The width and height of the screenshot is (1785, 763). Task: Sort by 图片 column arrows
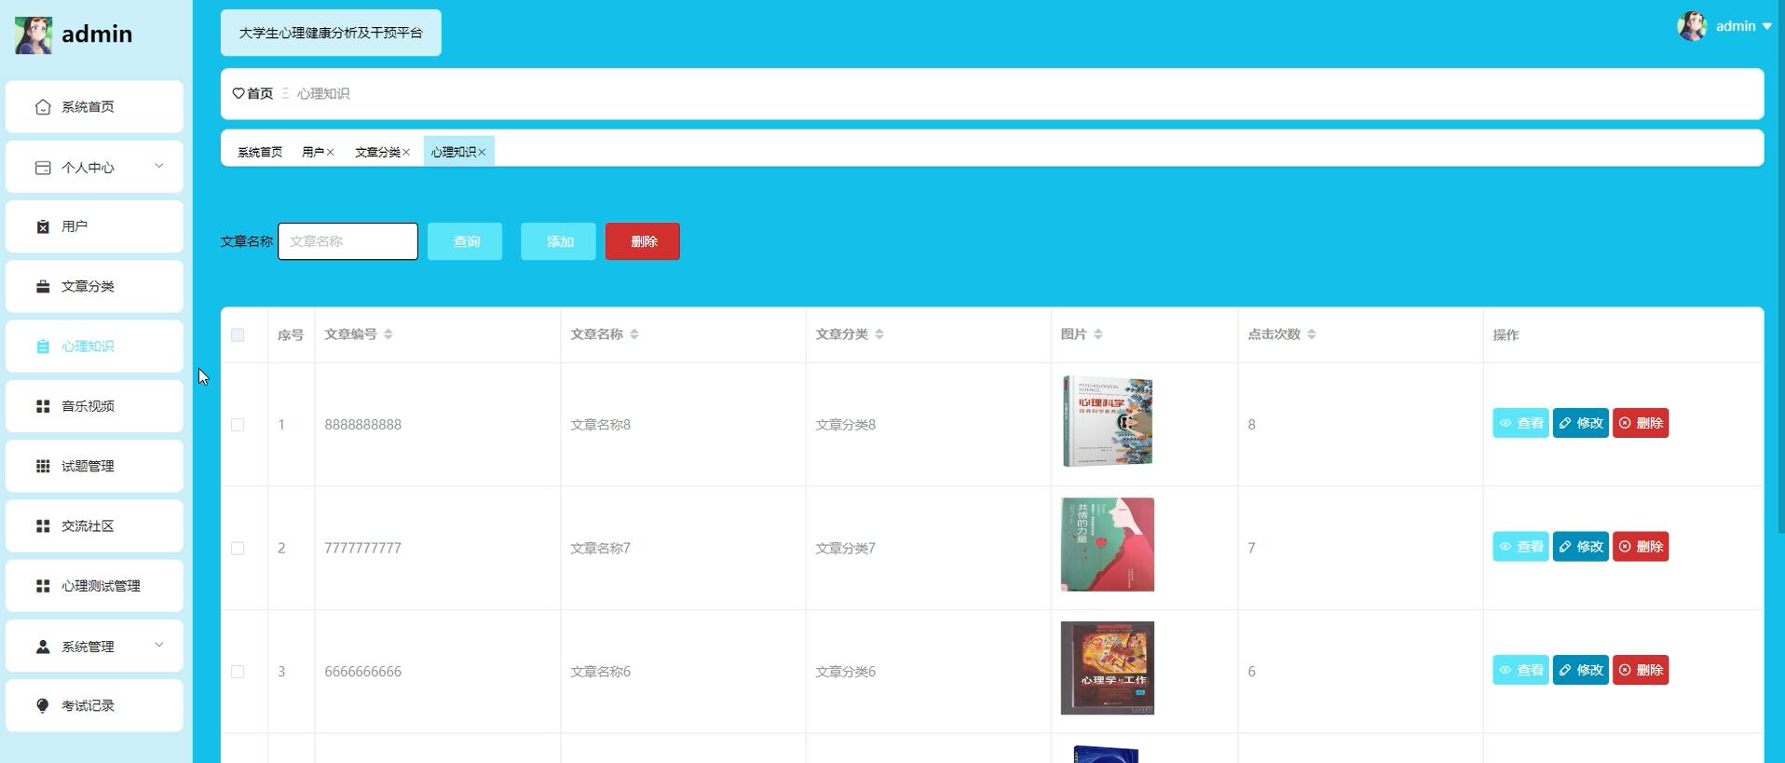point(1098,334)
